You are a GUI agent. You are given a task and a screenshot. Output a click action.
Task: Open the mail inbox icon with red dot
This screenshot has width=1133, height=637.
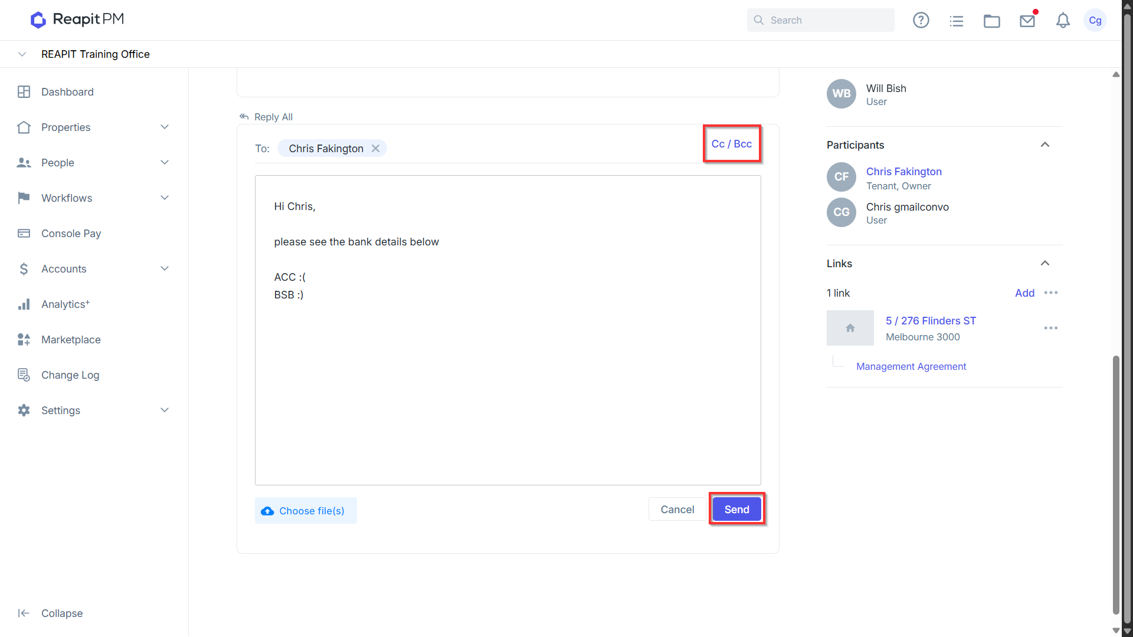click(1027, 21)
